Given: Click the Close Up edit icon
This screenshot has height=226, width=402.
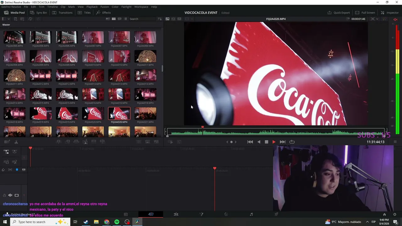Looking at the screenshot, I should [85, 142].
